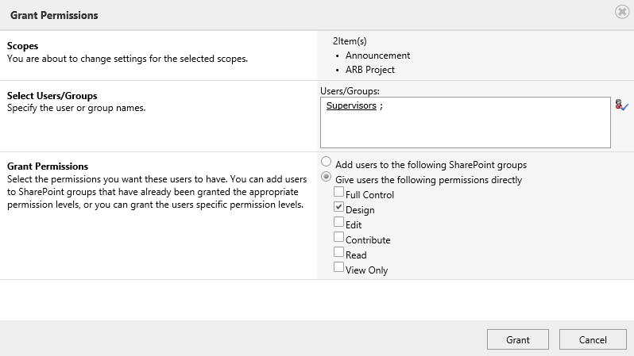
Task: Select 'Give users the following permissions directly'
Action: 326,177
